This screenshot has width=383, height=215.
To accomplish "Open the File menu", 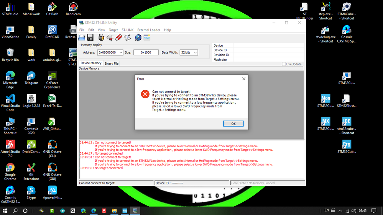I will pos(82,30).
